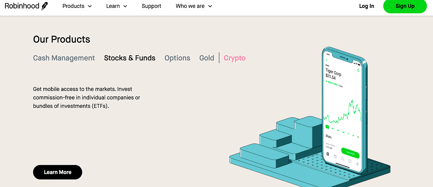433x187 pixels.
Task: Tap the back arrow on the phone screen
Action: pos(327,60)
